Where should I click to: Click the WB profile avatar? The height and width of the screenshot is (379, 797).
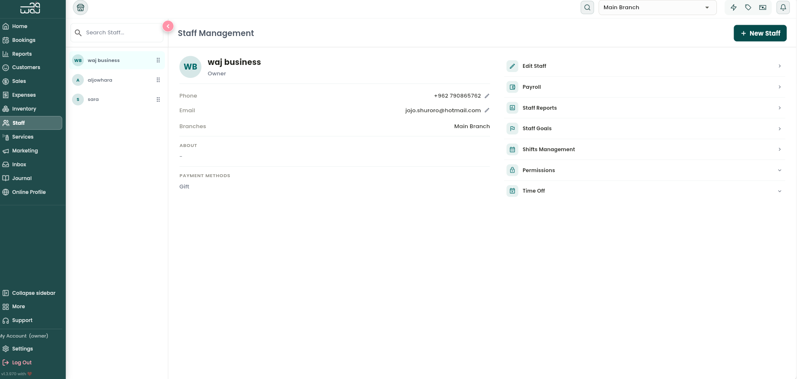[190, 67]
